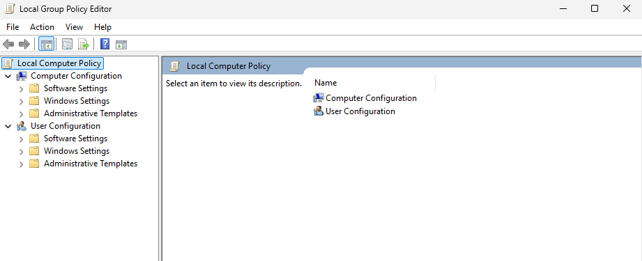Minimize the Local Group Policy Editor window
The image size is (642, 261).
point(563,8)
